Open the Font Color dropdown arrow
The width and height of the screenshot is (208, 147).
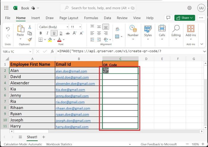[x=64, y=39]
